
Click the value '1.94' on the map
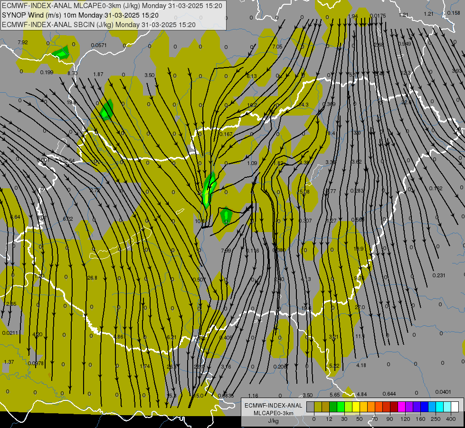[352, 16]
